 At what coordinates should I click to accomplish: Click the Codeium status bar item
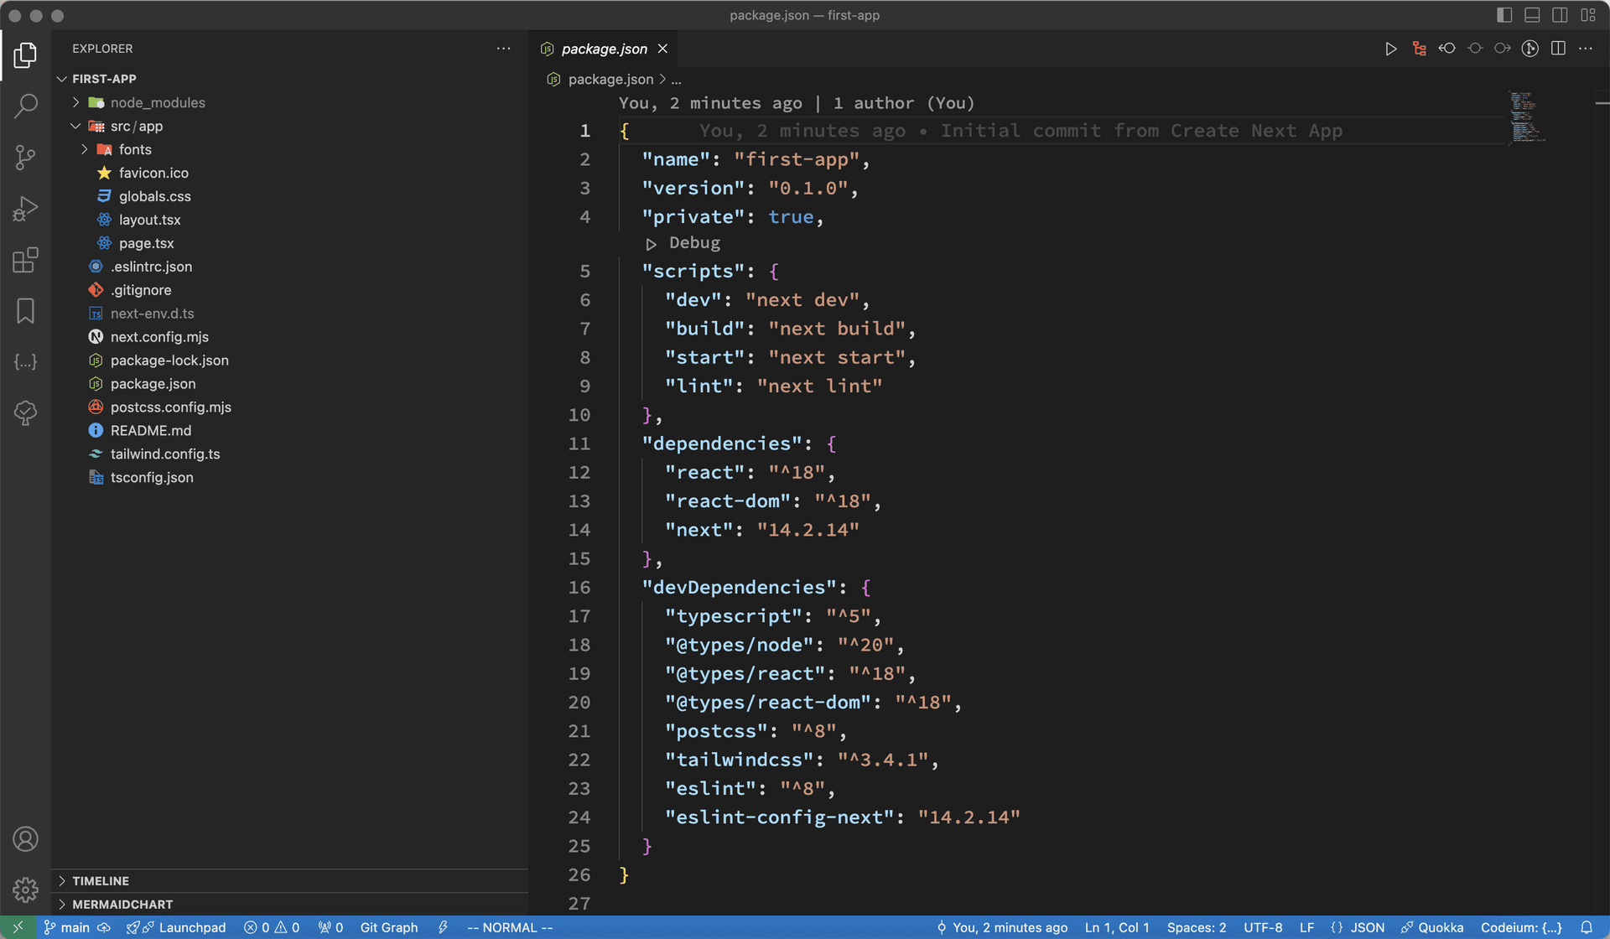coord(1521,927)
